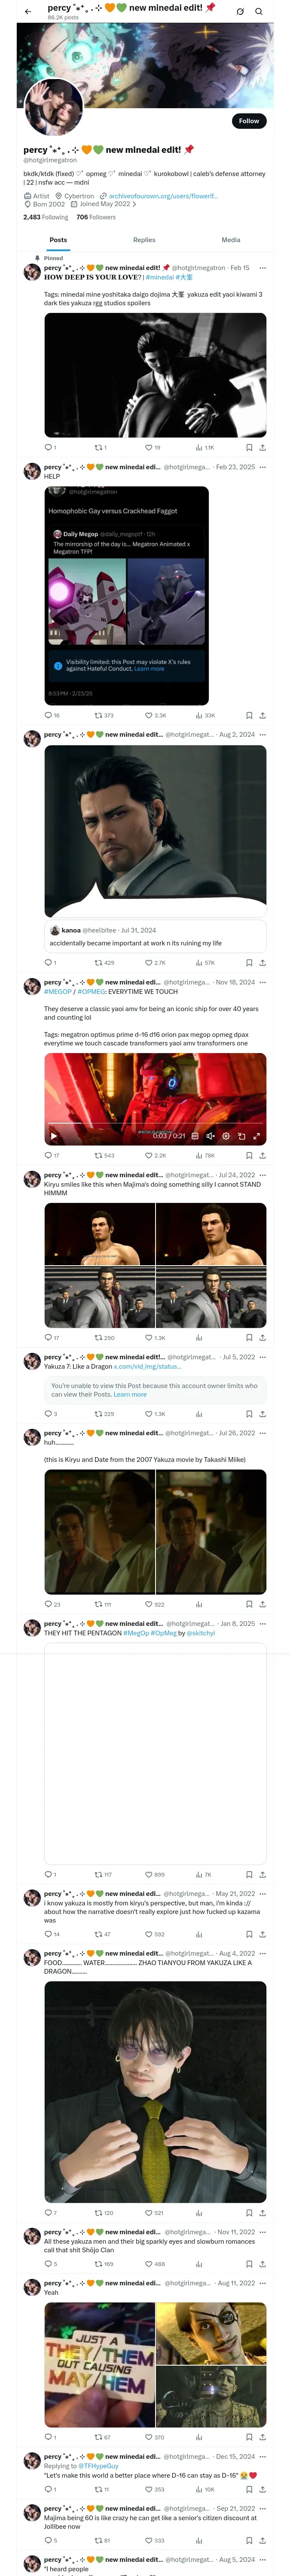The width and height of the screenshot is (290, 2576).
Task: Toggle fullscreen on the megop video player
Action: pyautogui.click(x=257, y=1136)
